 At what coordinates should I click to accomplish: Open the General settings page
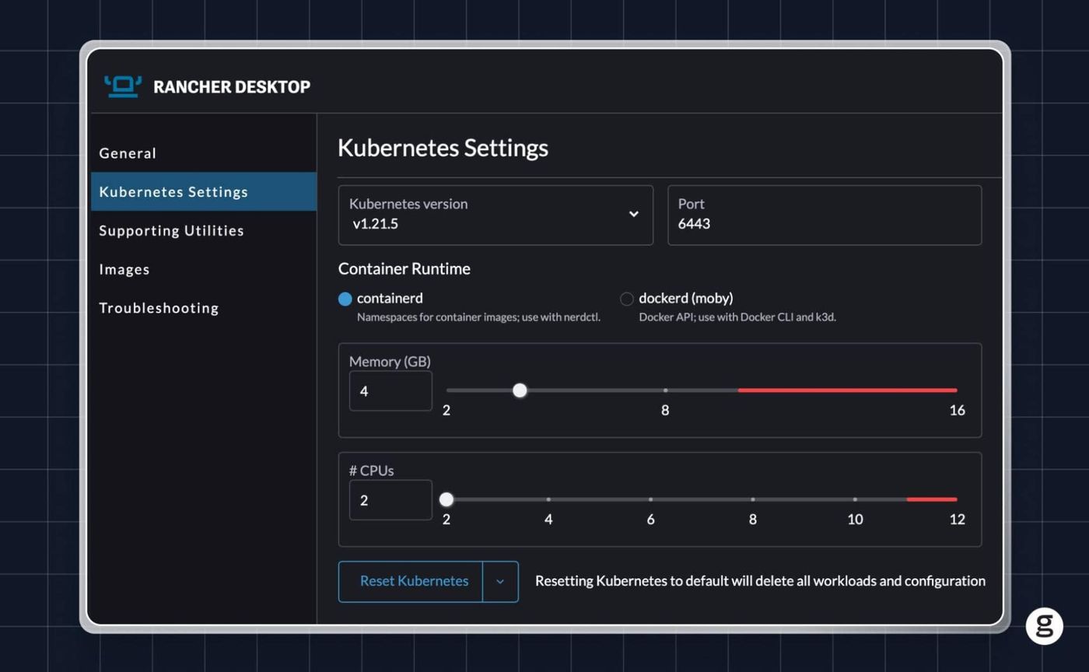(x=128, y=153)
